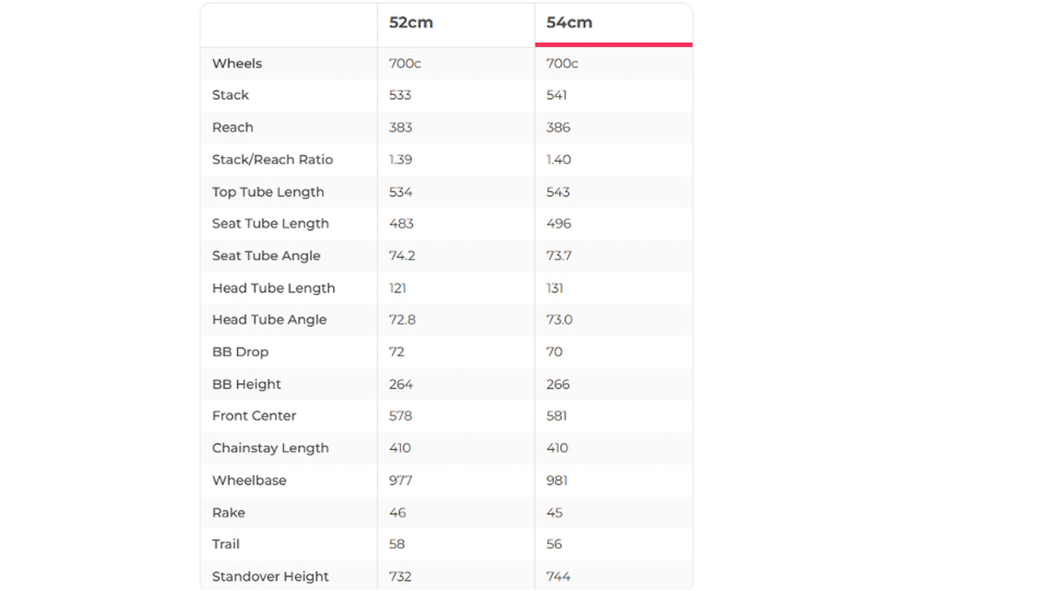Select the Head Tube Angle label
Screen dimensions: 1051x591
pyautogui.click(x=269, y=319)
